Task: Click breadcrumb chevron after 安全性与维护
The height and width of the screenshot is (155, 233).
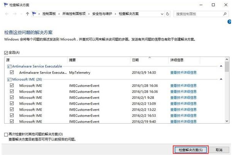Action: [x=115, y=14]
